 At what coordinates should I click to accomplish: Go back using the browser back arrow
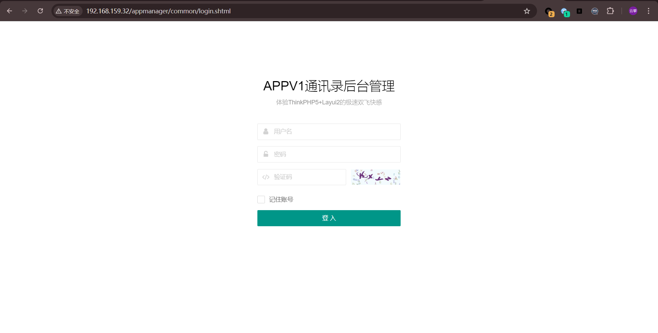(x=10, y=11)
